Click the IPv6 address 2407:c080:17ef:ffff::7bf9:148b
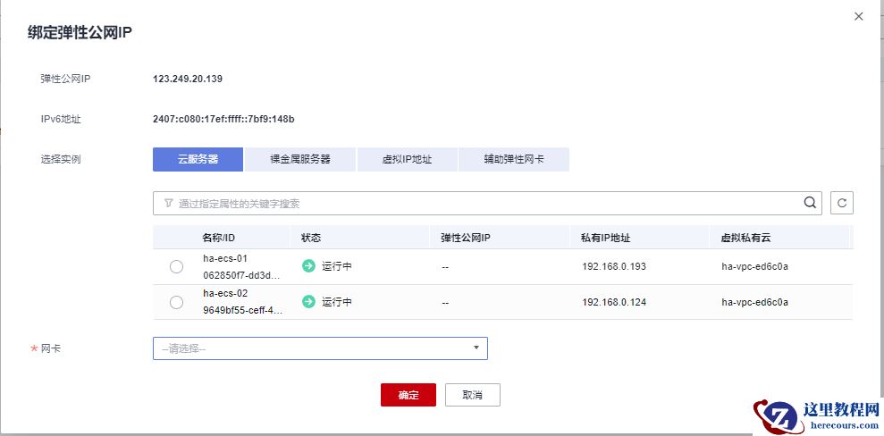Viewport: 884px width, 436px height. pos(223,119)
